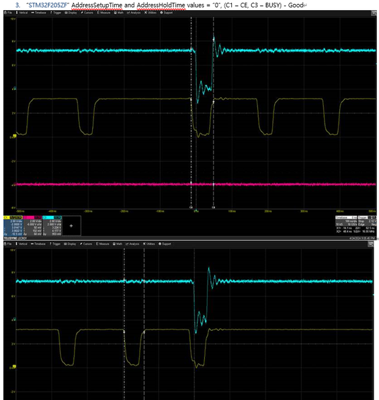Open the Math menu in lower scope window

click(118, 244)
